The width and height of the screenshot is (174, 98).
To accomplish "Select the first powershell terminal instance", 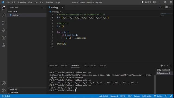I will [x=164, y=70].
